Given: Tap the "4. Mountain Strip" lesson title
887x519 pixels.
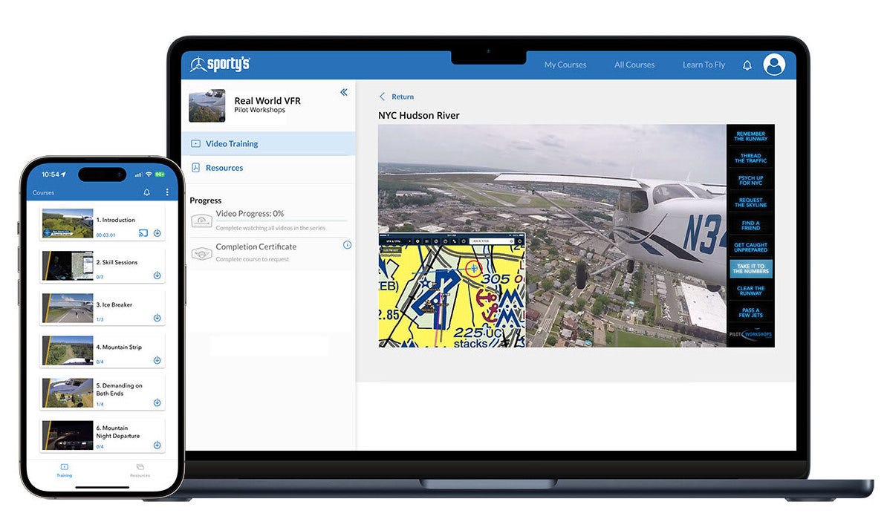Looking at the screenshot, I should pyautogui.click(x=119, y=347).
